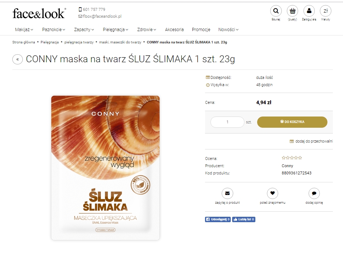Rate product using the star rating
Image resolution: width=343 pixels, height=258 pixels.
292,158
